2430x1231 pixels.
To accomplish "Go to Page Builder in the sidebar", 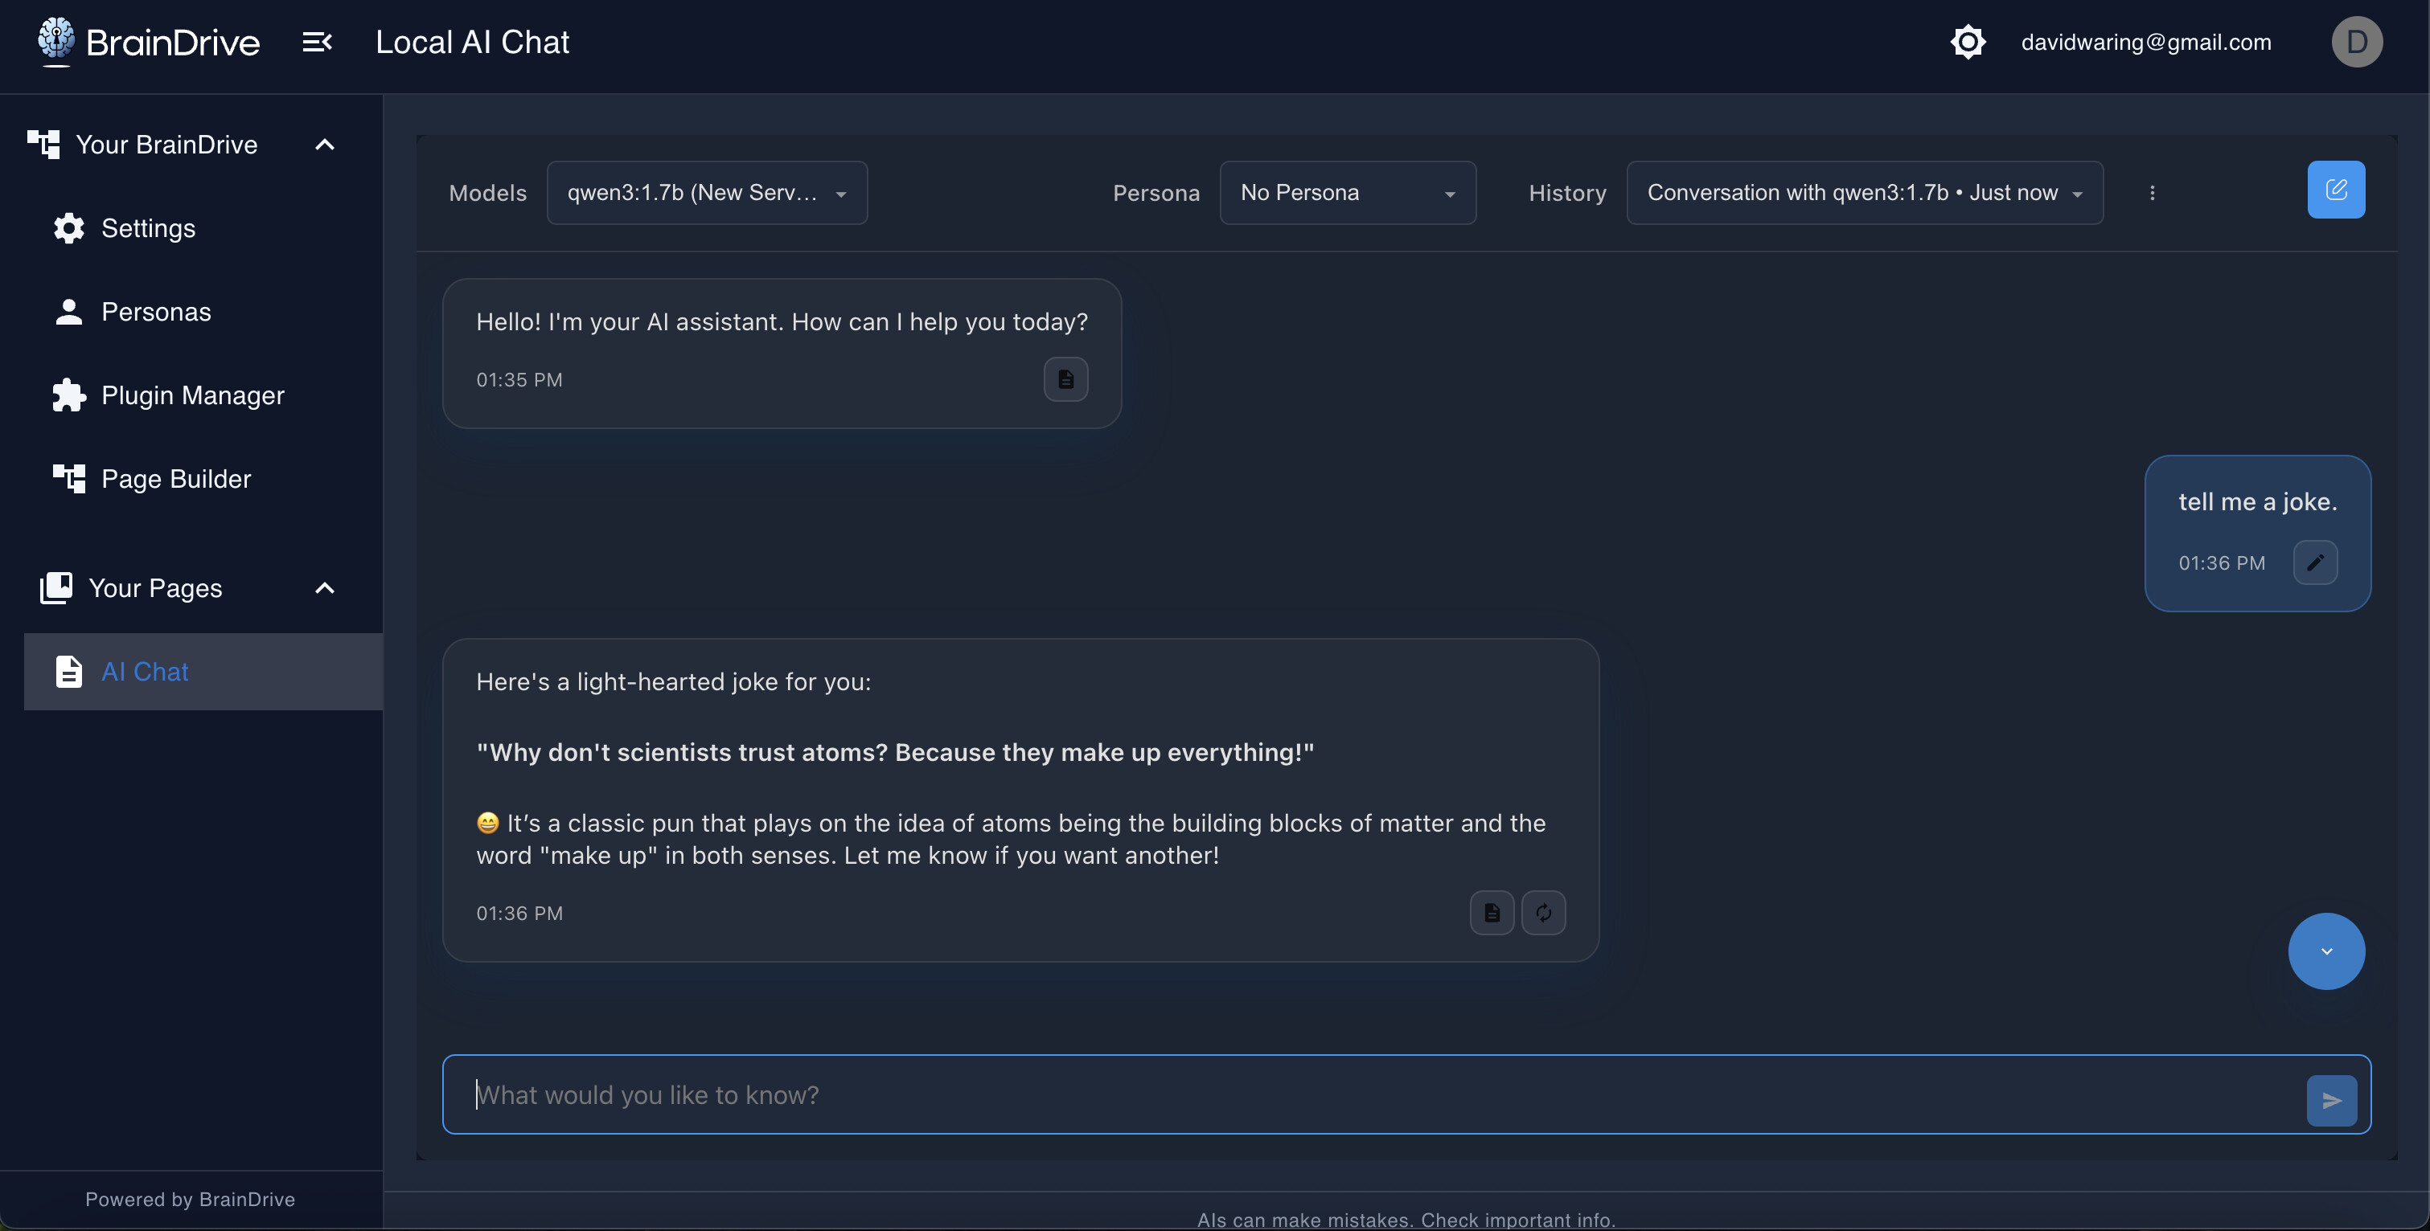I will [x=175, y=479].
